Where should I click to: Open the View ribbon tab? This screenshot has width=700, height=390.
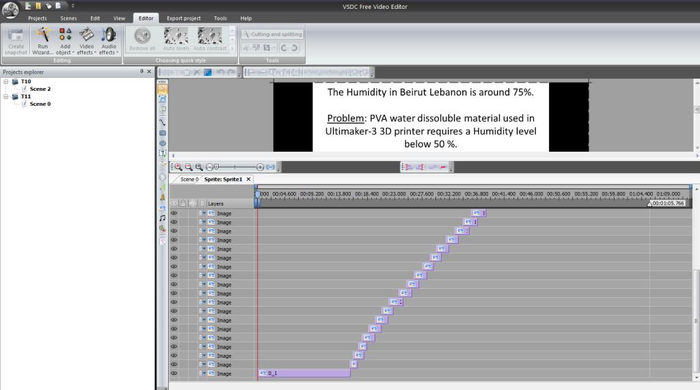119,18
